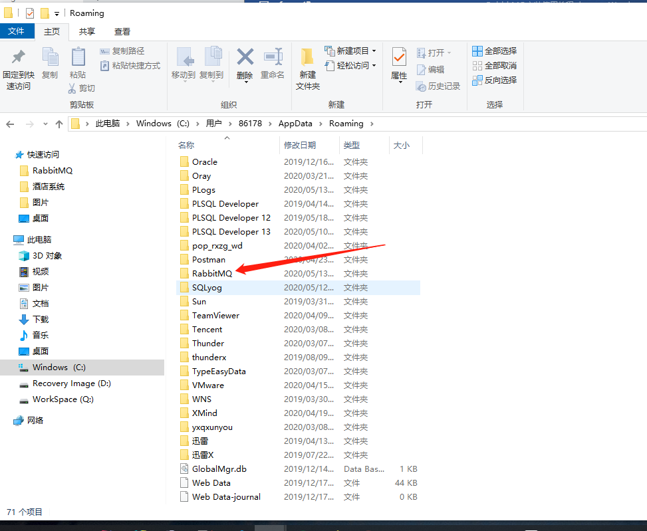Open New item (新建项目) dropdown
The height and width of the screenshot is (531, 647).
tap(350, 51)
